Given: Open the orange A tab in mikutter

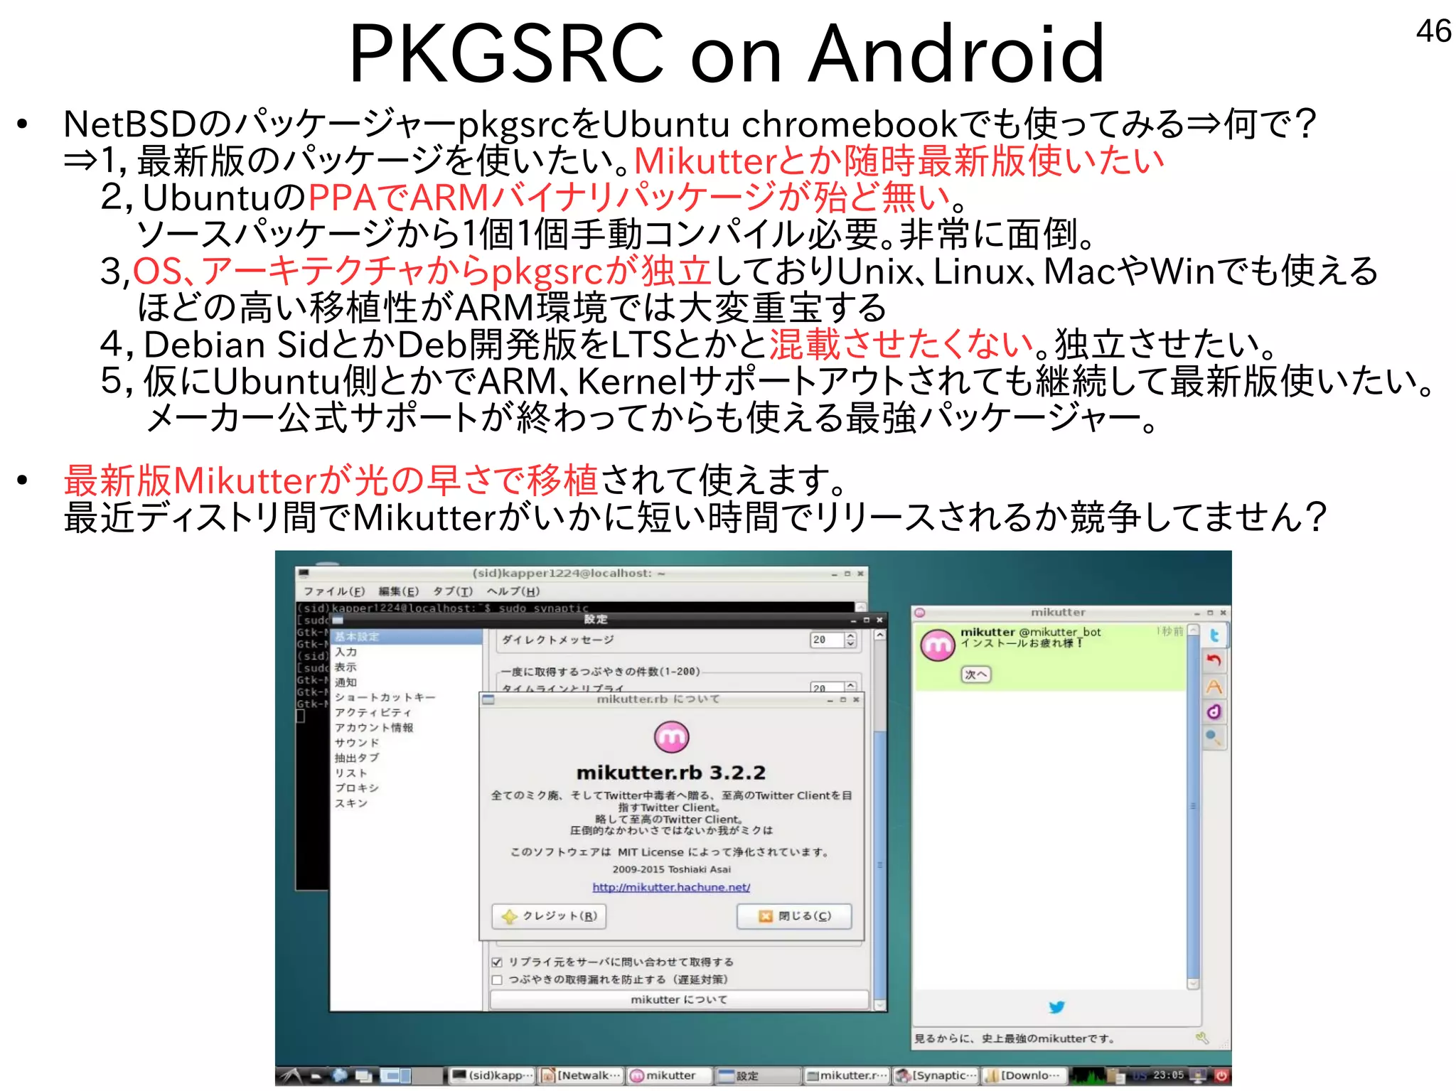Looking at the screenshot, I should 1214,686.
